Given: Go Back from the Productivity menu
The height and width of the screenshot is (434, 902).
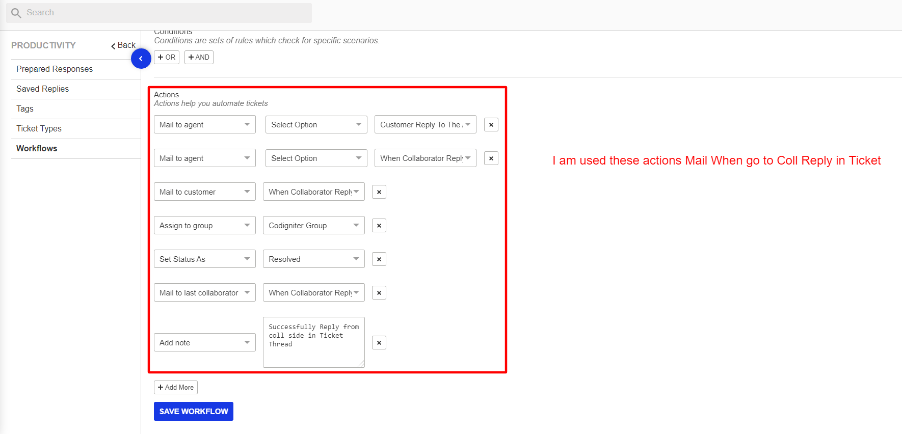Looking at the screenshot, I should pyautogui.click(x=123, y=45).
